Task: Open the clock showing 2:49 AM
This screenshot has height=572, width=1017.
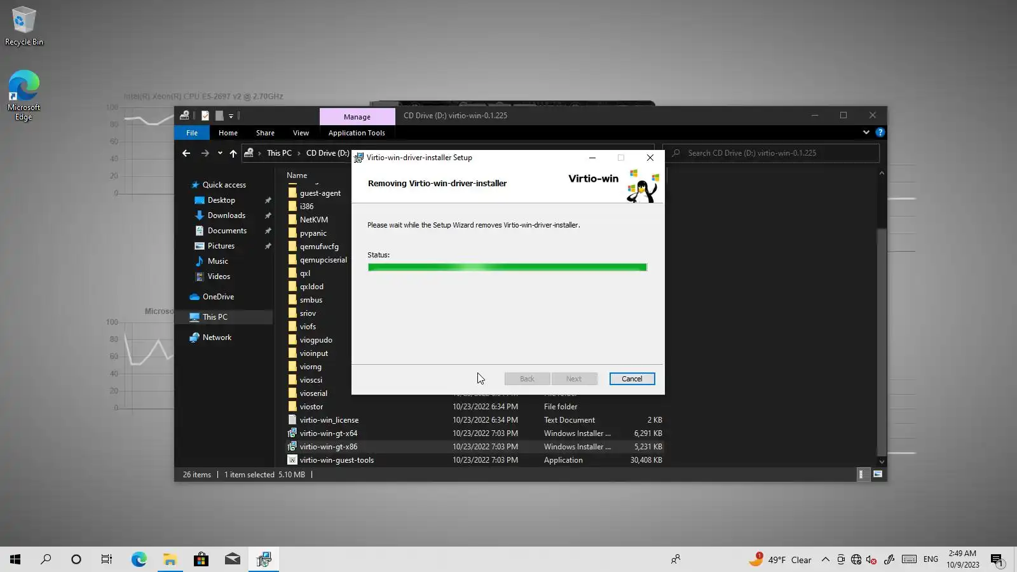Action: pos(963,559)
